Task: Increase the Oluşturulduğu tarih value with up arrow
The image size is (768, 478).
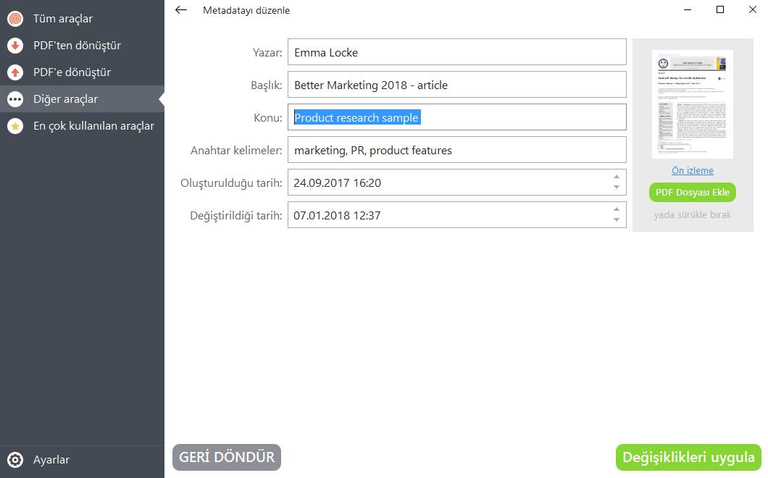Action: pyautogui.click(x=617, y=177)
